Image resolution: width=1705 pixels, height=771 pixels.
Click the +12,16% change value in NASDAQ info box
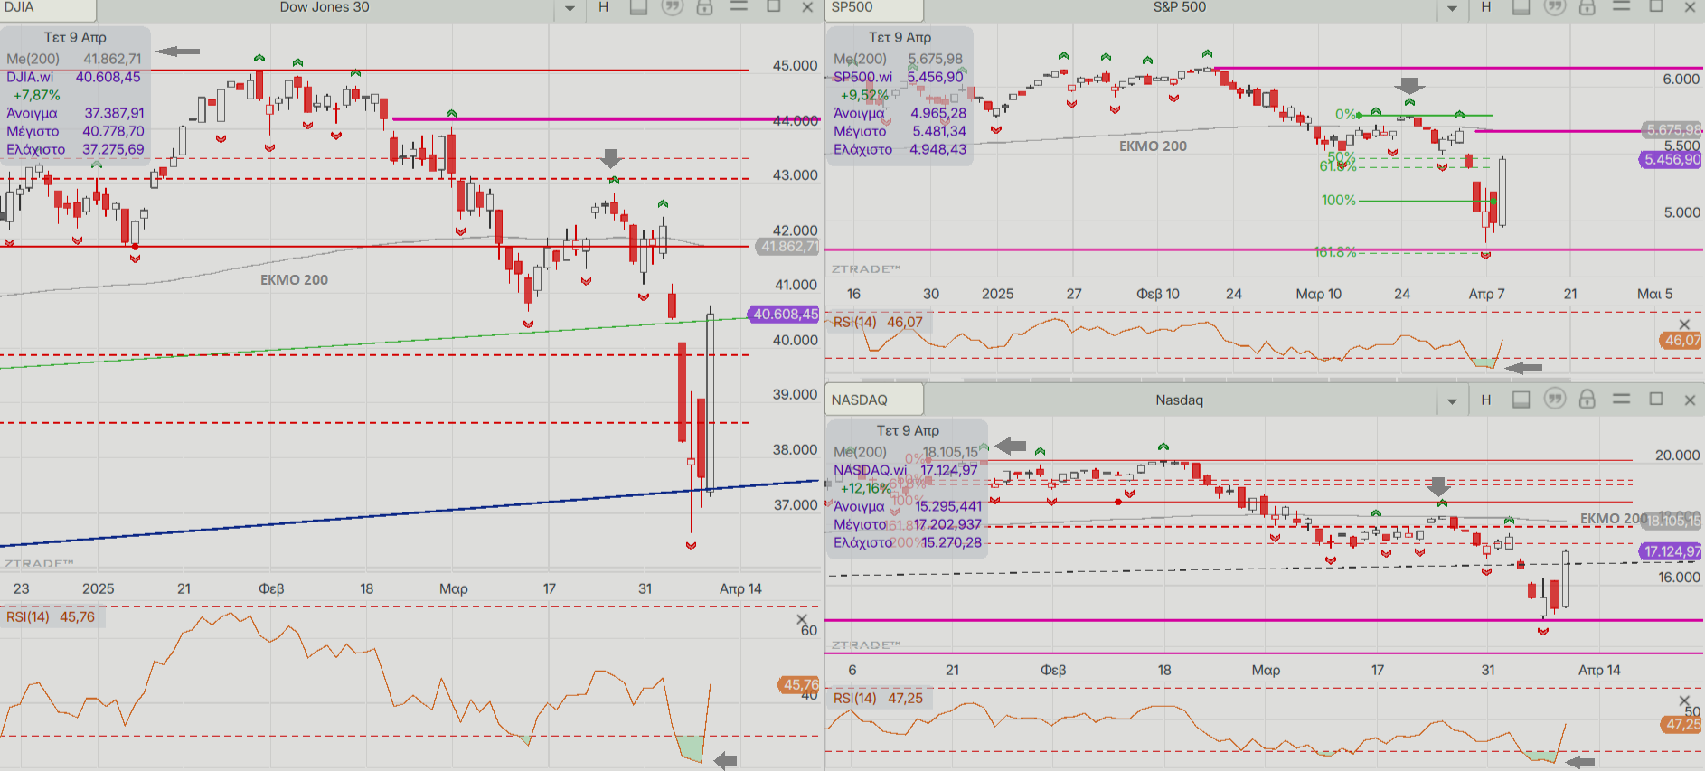tap(866, 488)
